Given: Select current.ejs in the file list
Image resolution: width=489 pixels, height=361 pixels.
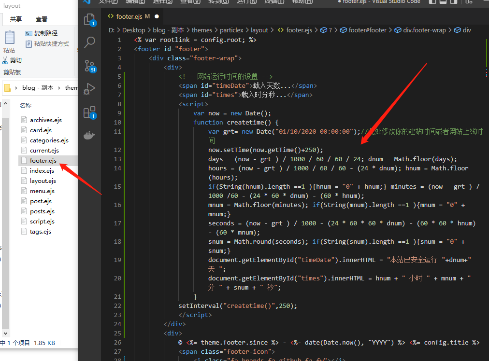Looking at the screenshot, I should point(44,151).
